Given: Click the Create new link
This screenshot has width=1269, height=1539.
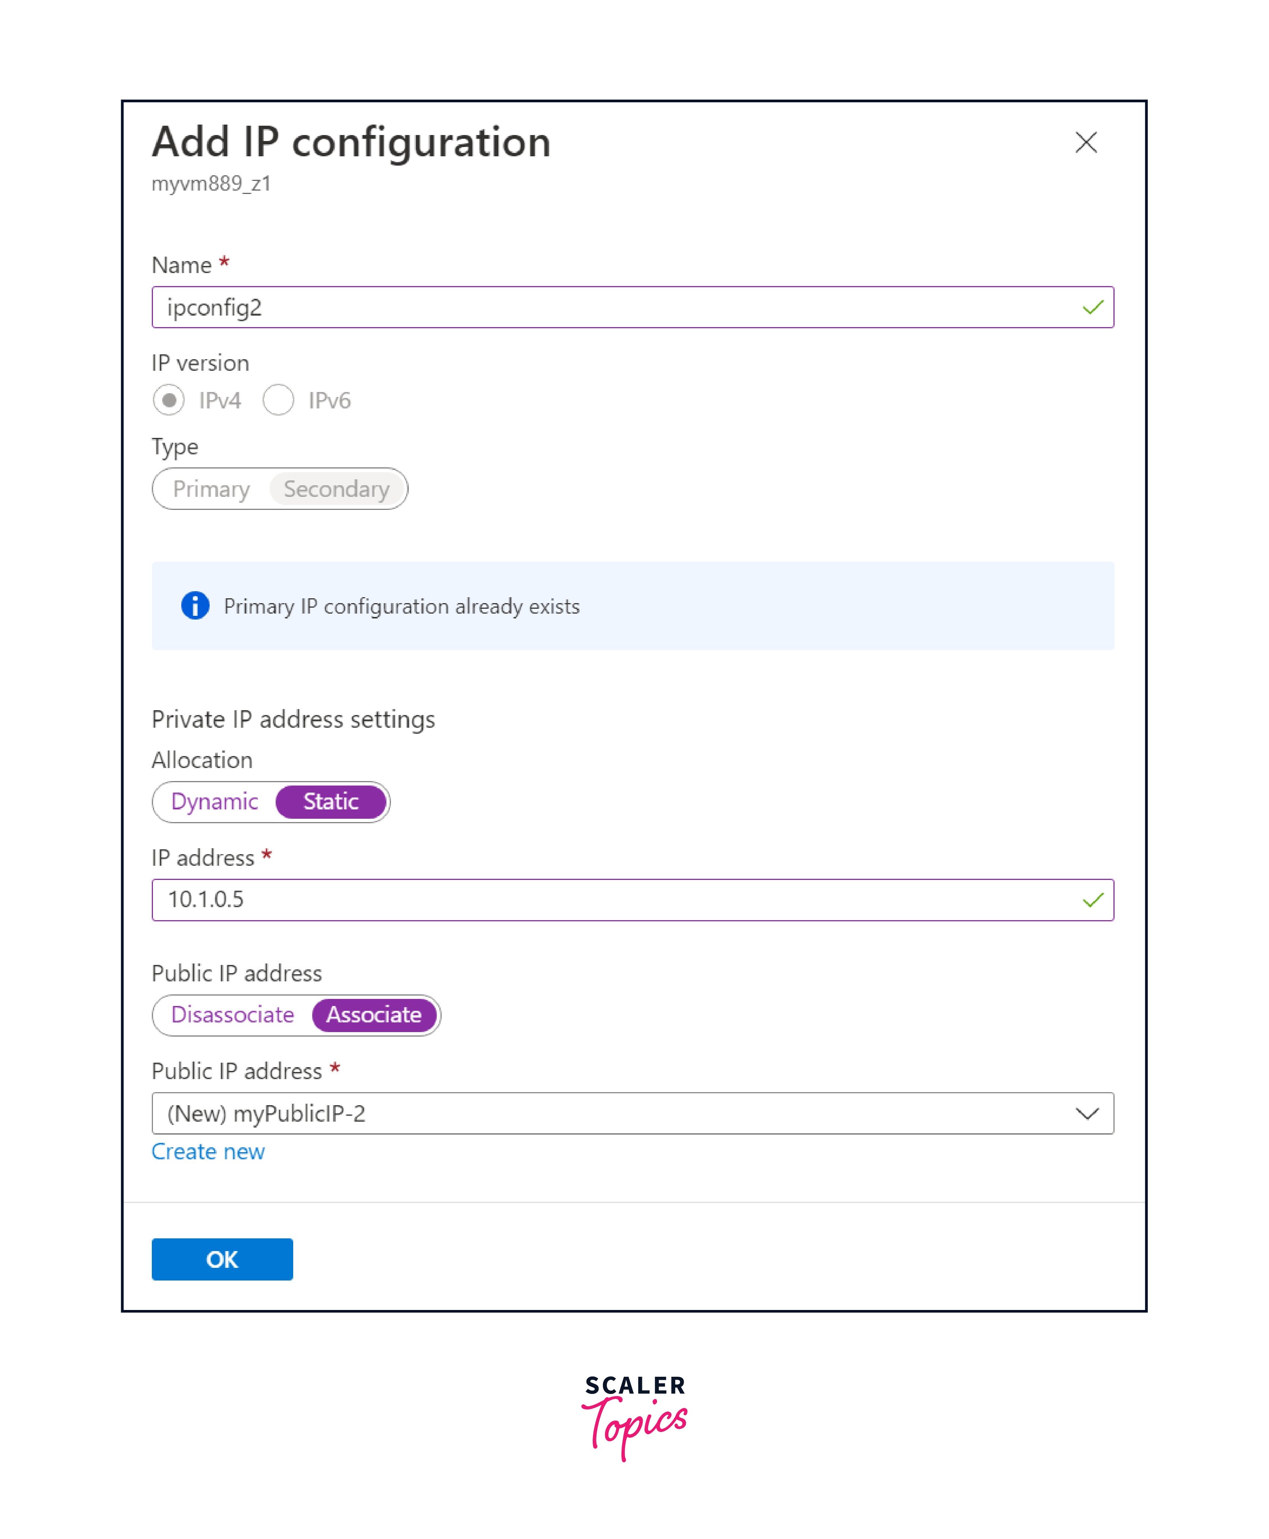Looking at the screenshot, I should click(209, 1152).
